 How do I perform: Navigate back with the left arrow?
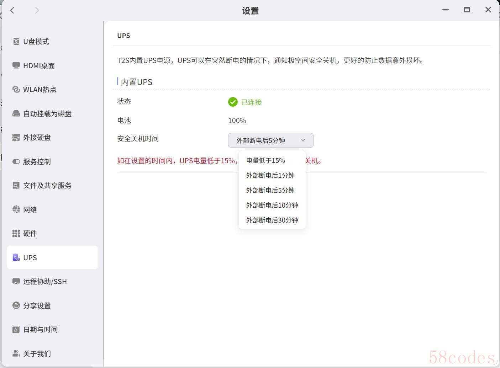(x=12, y=10)
